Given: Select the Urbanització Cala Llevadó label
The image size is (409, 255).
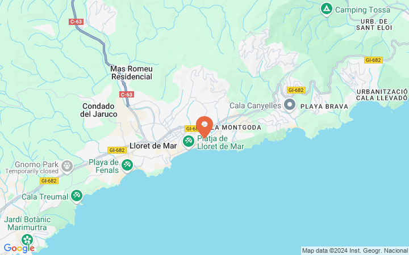Looking at the screenshot, I should (x=382, y=95).
